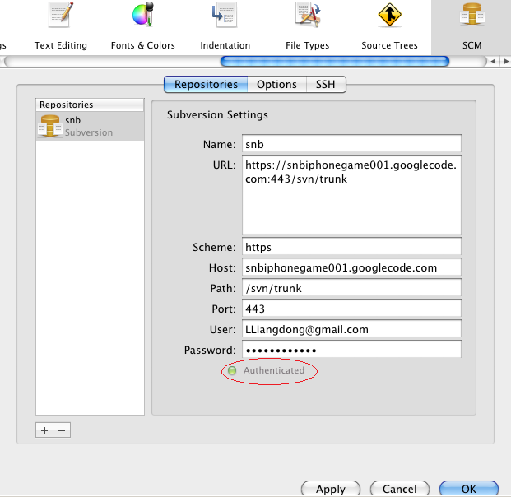
Task: Edit the Host field
Action: (x=351, y=267)
